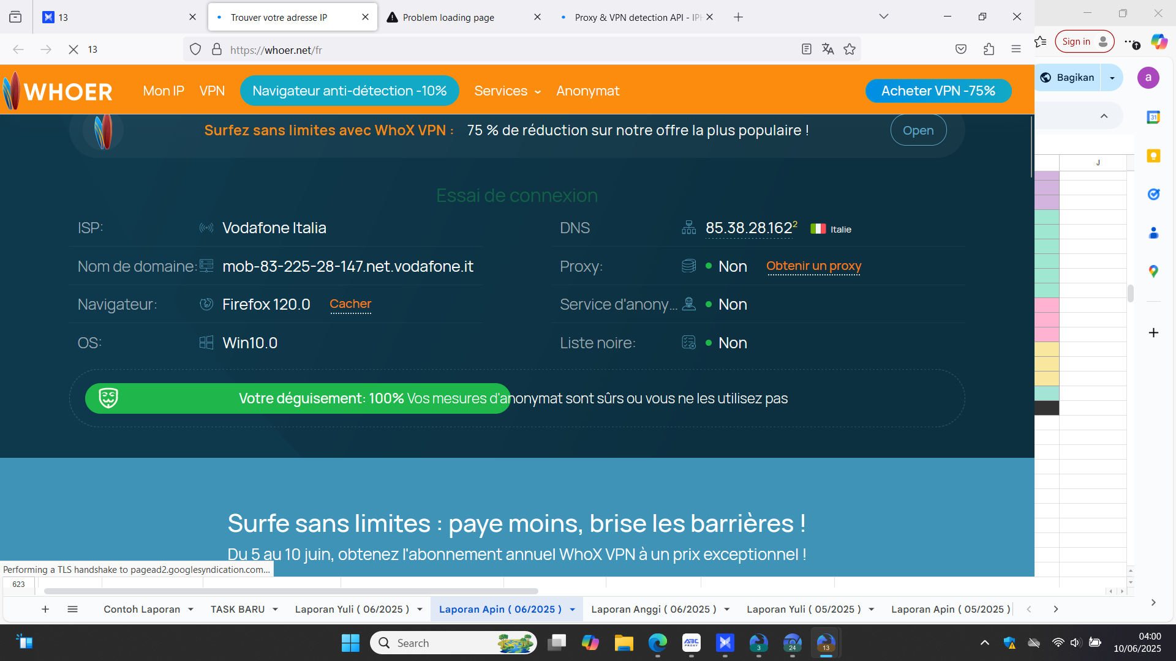
Task: Click Acheter VPN -75% button
Action: pos(938,91)
